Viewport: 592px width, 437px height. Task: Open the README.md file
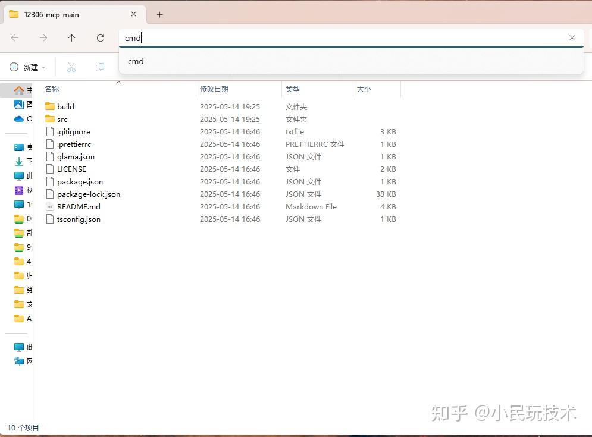pyautogui.click(x=78, y=206)
